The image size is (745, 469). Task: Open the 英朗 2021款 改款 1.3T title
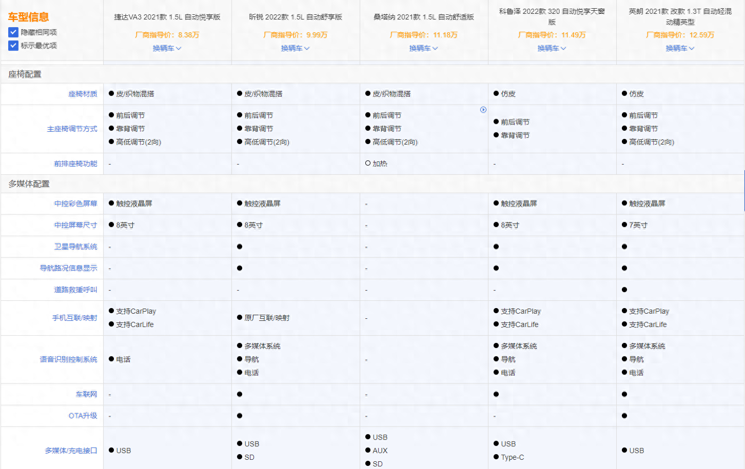[x=680, y=16]
